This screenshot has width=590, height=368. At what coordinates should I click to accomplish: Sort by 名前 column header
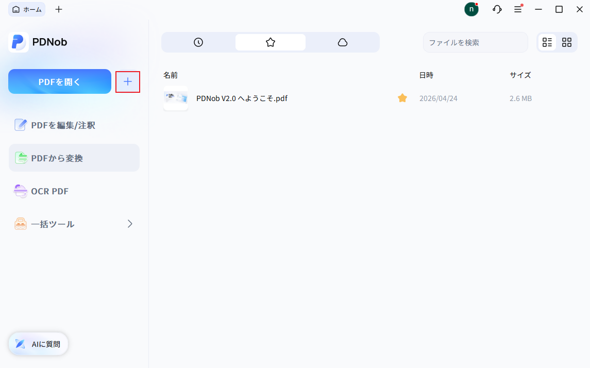point(171,75)
